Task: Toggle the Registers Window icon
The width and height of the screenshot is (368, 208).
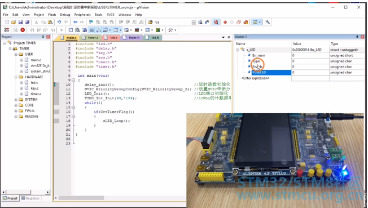Action: pyautogui.click(x=91, y=30)
